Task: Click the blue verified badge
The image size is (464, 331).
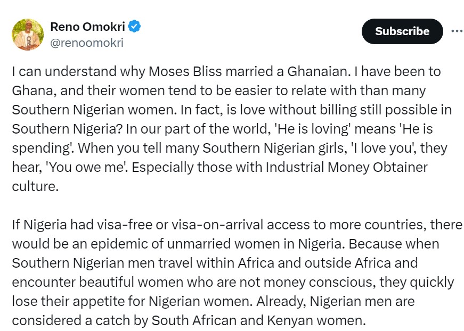Action: coord(135,26)
